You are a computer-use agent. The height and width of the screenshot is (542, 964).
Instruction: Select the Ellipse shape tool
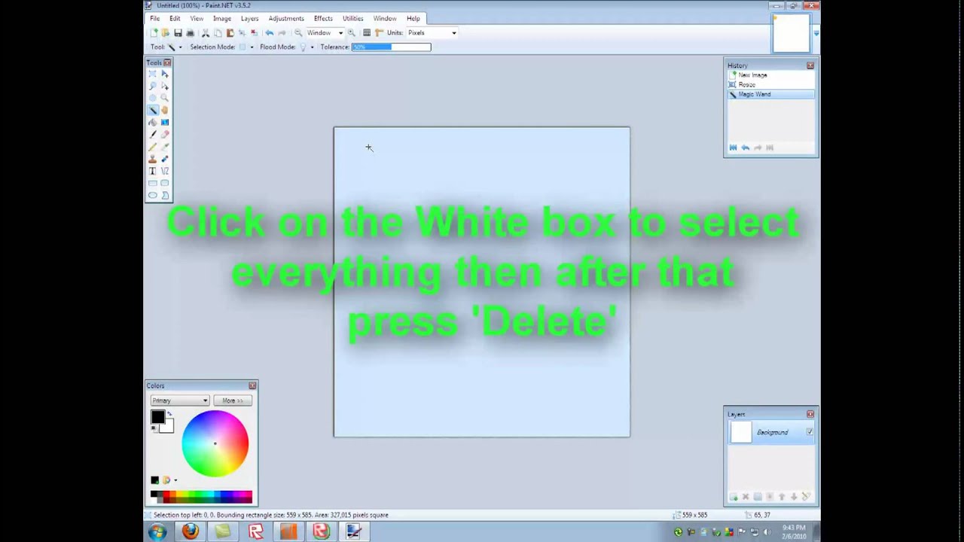(x=153, y=195)
